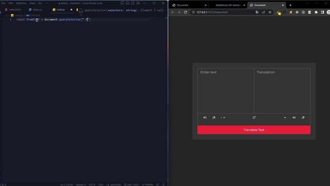The width and height of the screenshot is (330, 186).
Task: Bookmark this page with the star icon
Action: click(270, 12)
